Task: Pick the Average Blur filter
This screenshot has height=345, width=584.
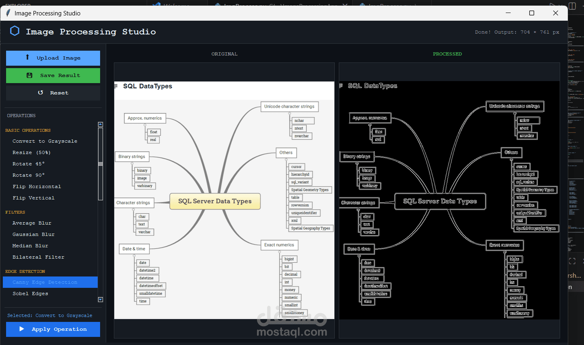Action: [50, 223]
